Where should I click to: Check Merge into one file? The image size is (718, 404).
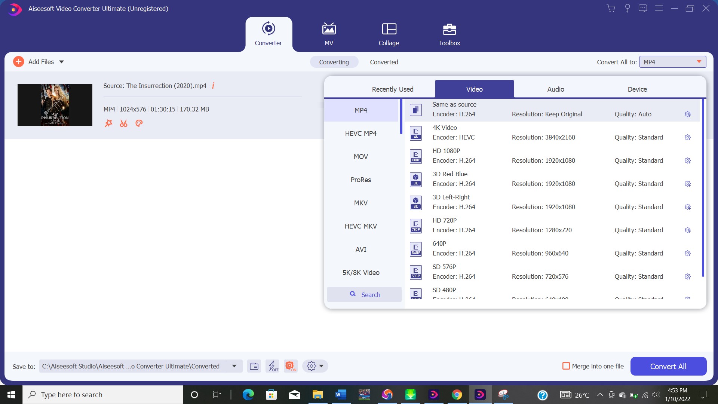pyautogui.click(x=566, y=366)
